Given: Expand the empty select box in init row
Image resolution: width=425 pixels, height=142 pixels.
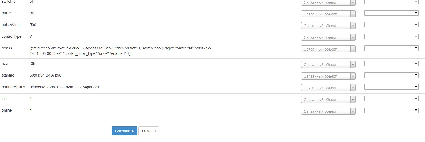Looking at the screenshot, I should pos(391,99).
